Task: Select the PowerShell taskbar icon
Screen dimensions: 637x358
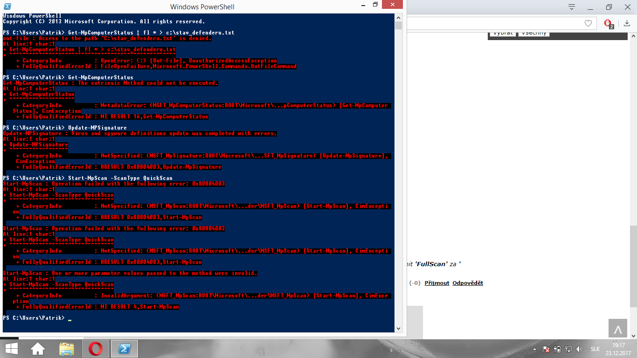Action: click(x=125, y=349)
